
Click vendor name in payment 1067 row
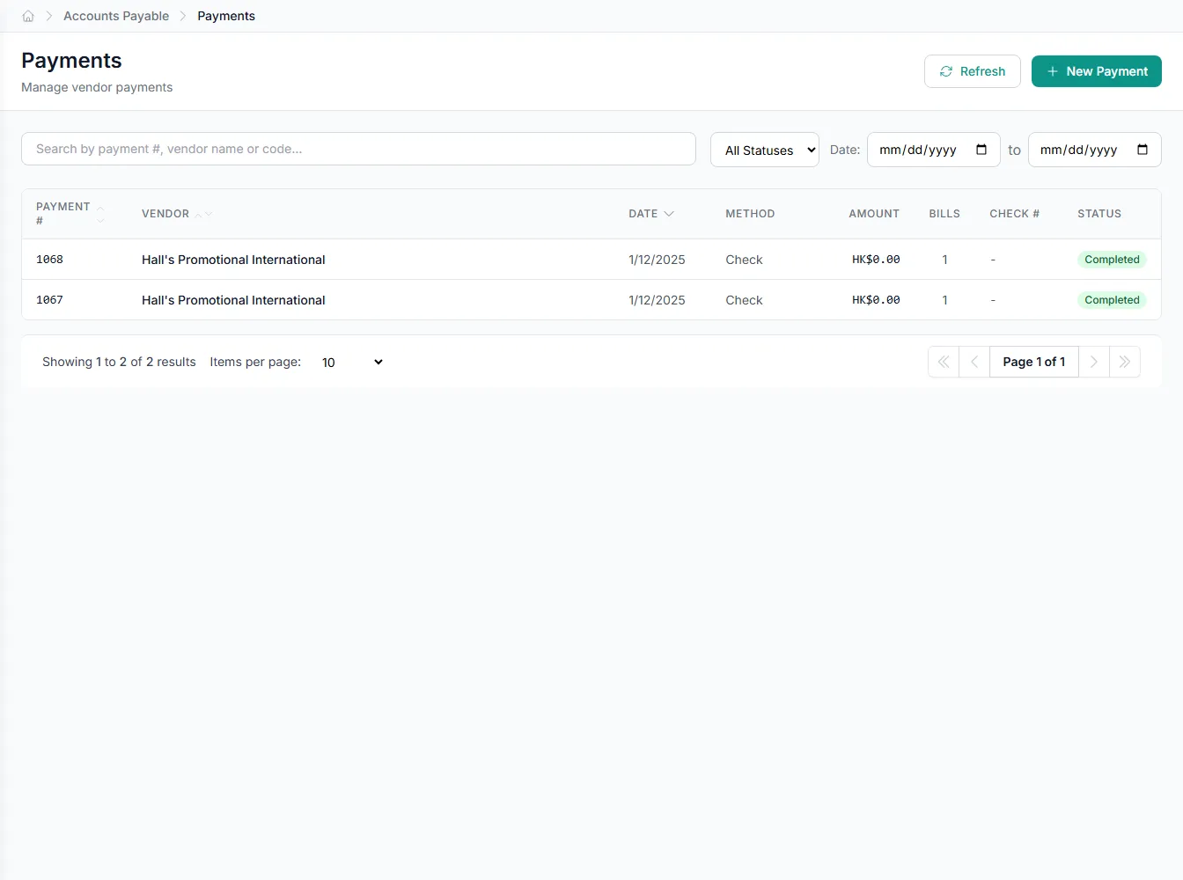click(233, 300)
